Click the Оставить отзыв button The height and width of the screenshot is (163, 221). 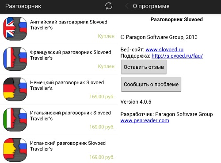point(144,67)
